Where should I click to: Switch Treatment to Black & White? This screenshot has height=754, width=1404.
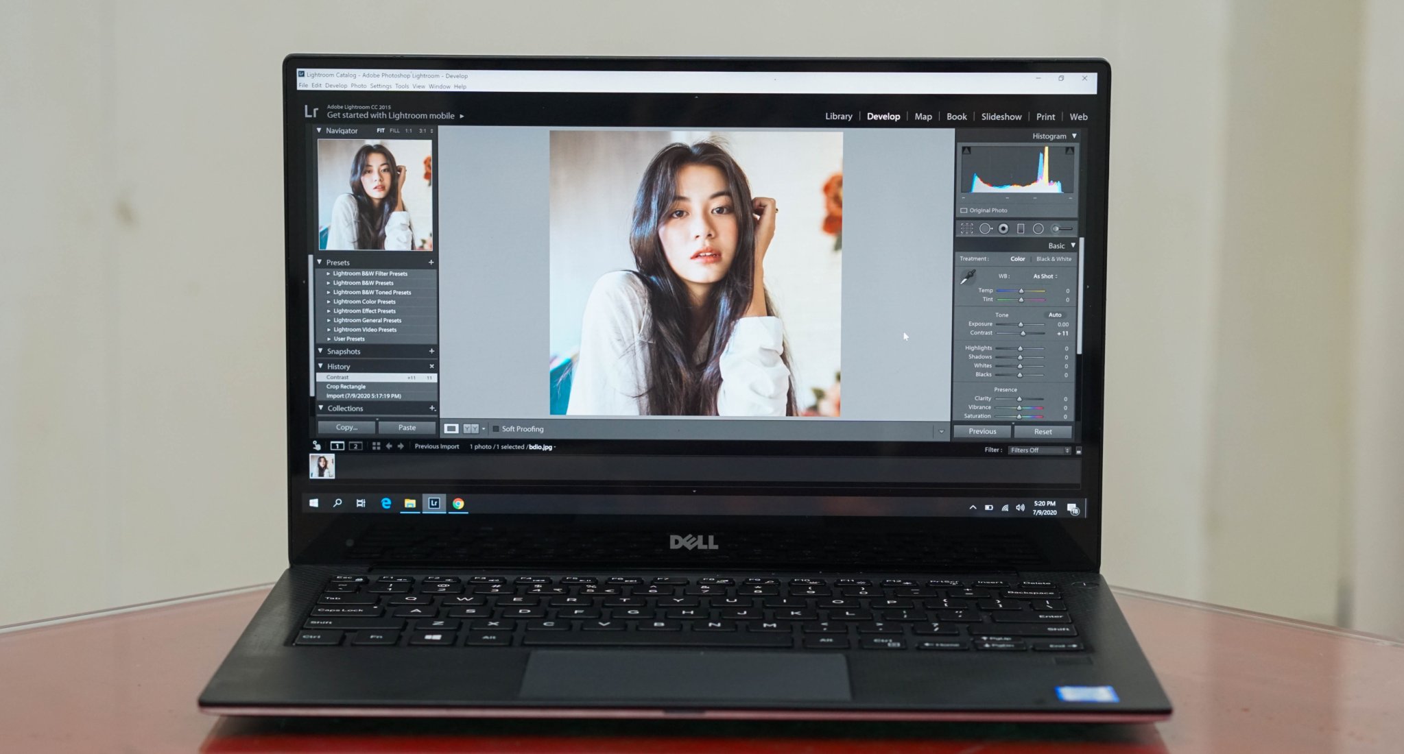[1053, 259]
